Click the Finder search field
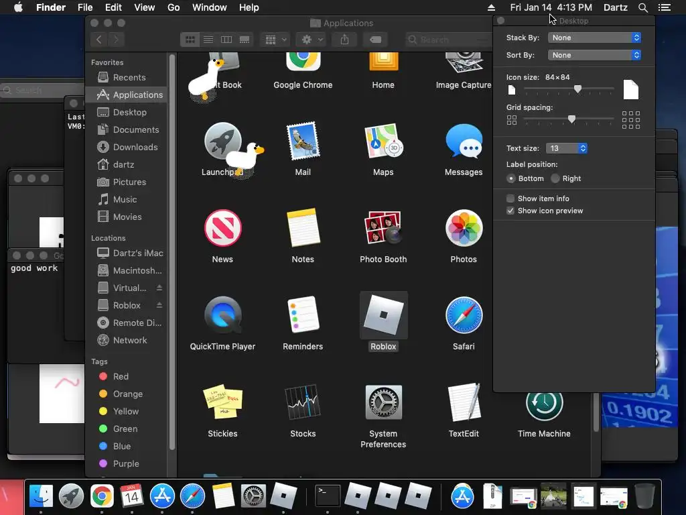The height and width of the screenshot is (515, 686). click(x=448, y=40)
